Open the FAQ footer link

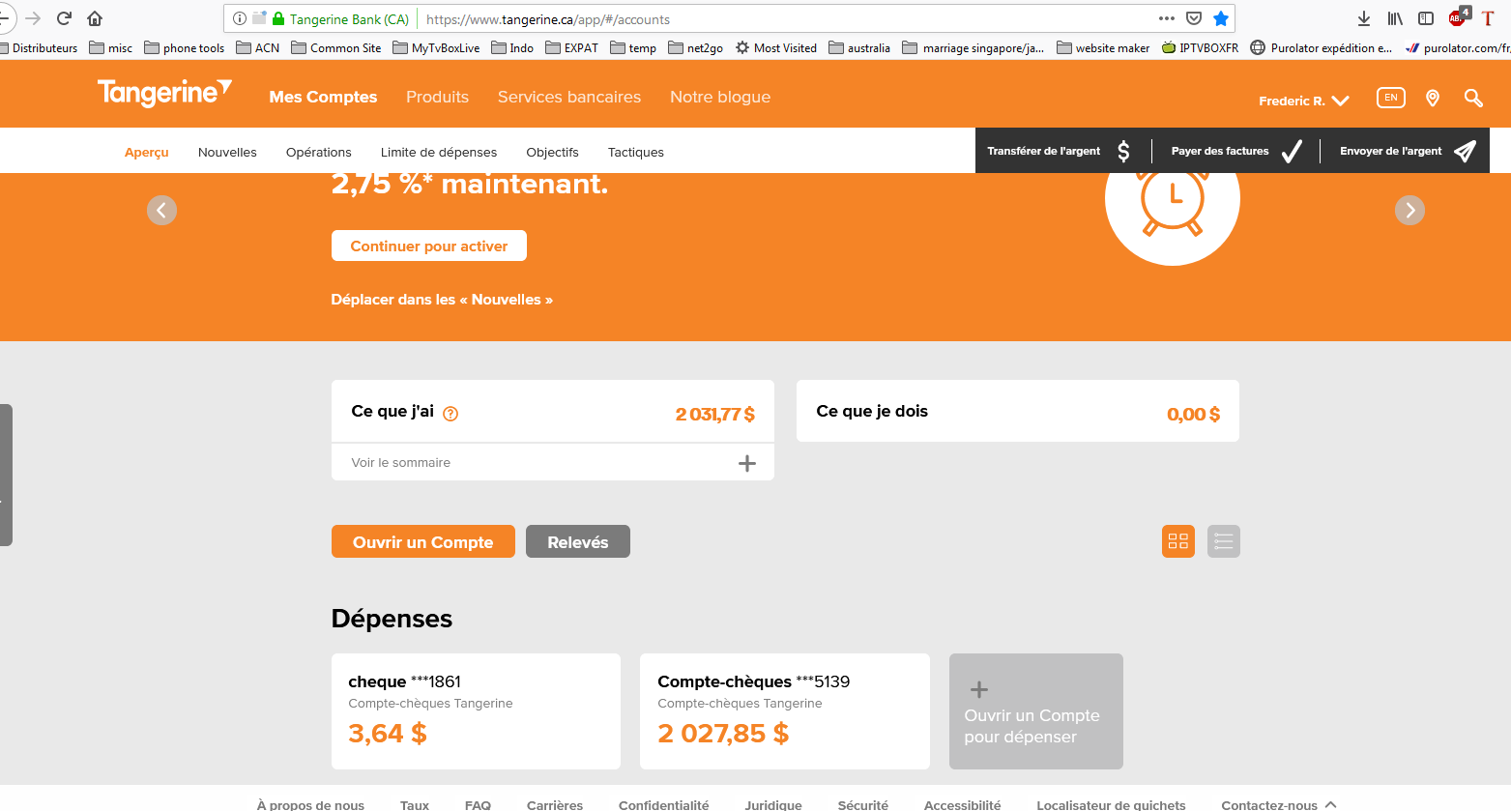pyautogui.click(x=478, y=804)
